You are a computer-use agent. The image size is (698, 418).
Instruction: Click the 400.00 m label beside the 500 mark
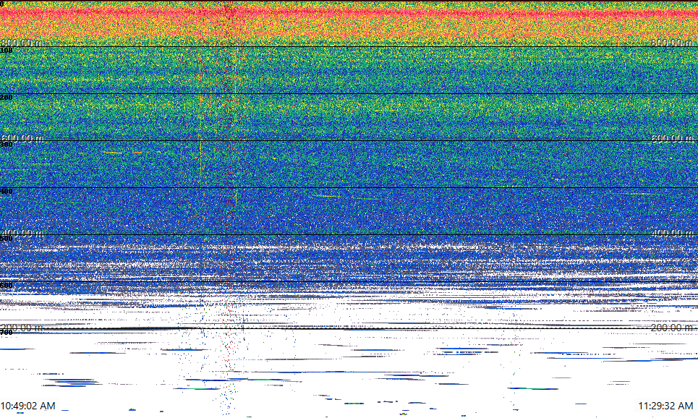22,234
